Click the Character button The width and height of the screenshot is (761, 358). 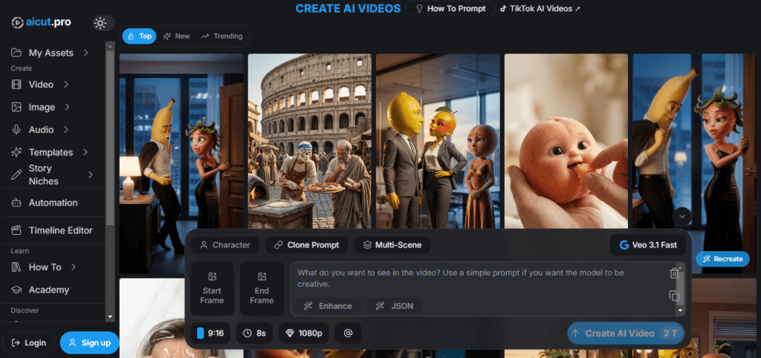[x=224, y=245]
